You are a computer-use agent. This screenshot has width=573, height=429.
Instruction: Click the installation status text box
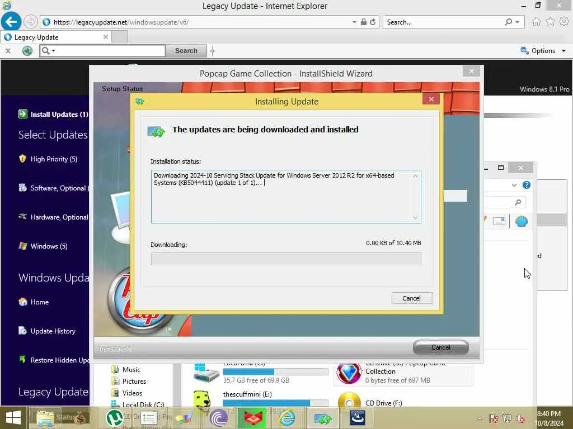tap(286, 196)
